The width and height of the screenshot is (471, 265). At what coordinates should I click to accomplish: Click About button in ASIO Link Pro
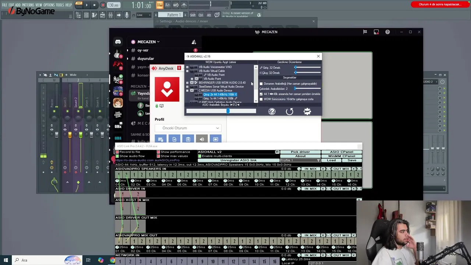click(x=300, y=156)
